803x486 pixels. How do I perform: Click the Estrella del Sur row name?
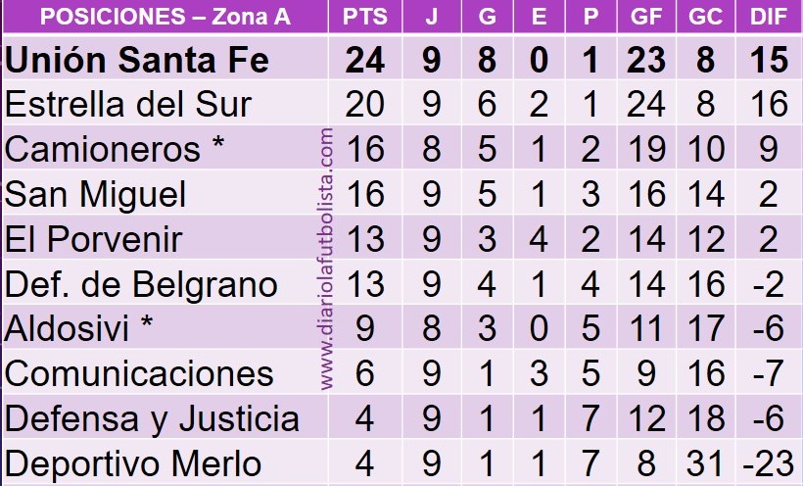(x=128, y=104)
